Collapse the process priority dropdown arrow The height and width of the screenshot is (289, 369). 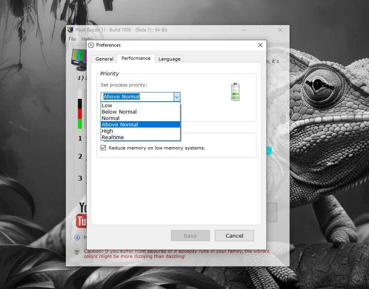177,97
